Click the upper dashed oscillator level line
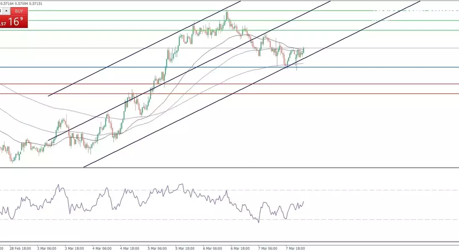The width and height of the screenshot is (459, 252). [377, 190]
